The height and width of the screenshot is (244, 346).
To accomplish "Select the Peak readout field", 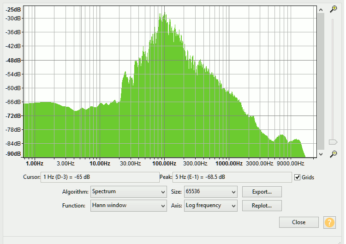I will click(x=232, y=177).
